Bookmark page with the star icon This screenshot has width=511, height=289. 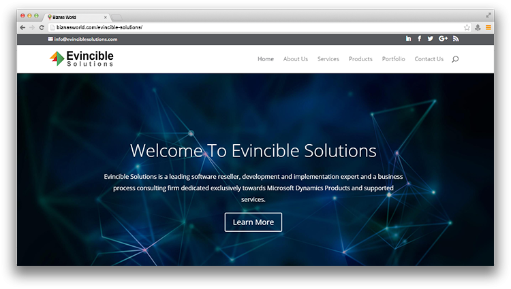467,27
